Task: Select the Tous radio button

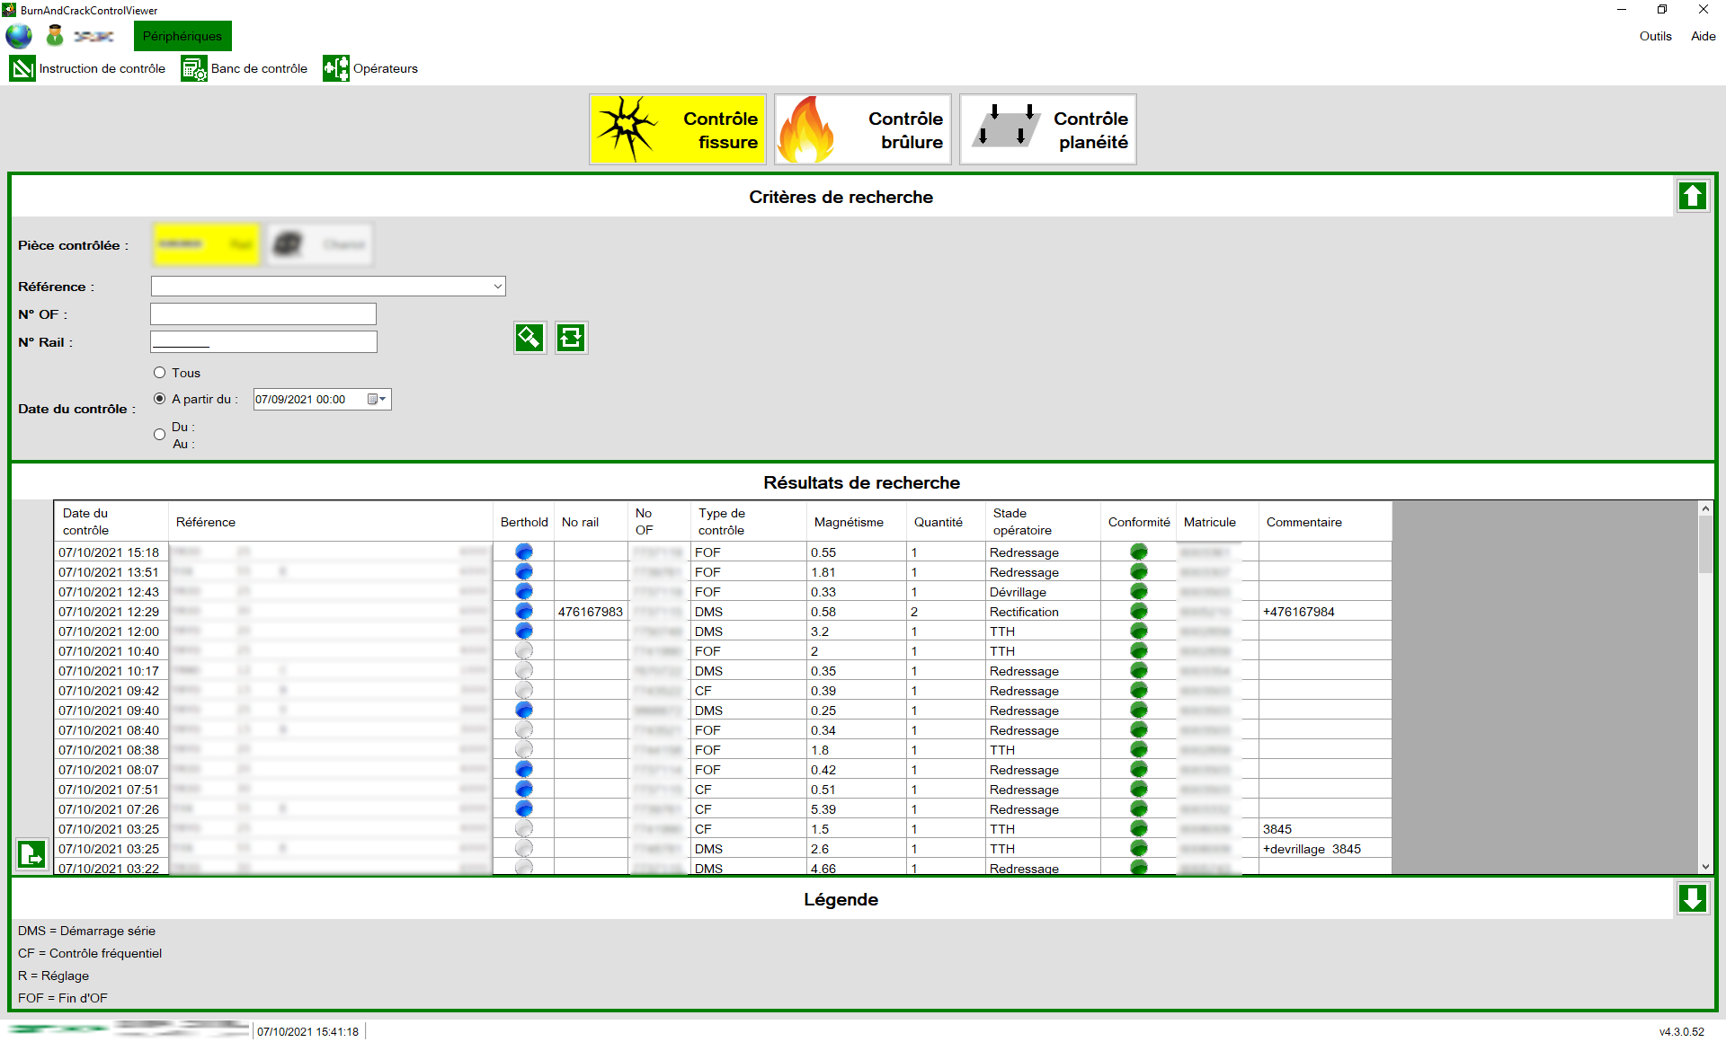Action: [x=160, y=373]
